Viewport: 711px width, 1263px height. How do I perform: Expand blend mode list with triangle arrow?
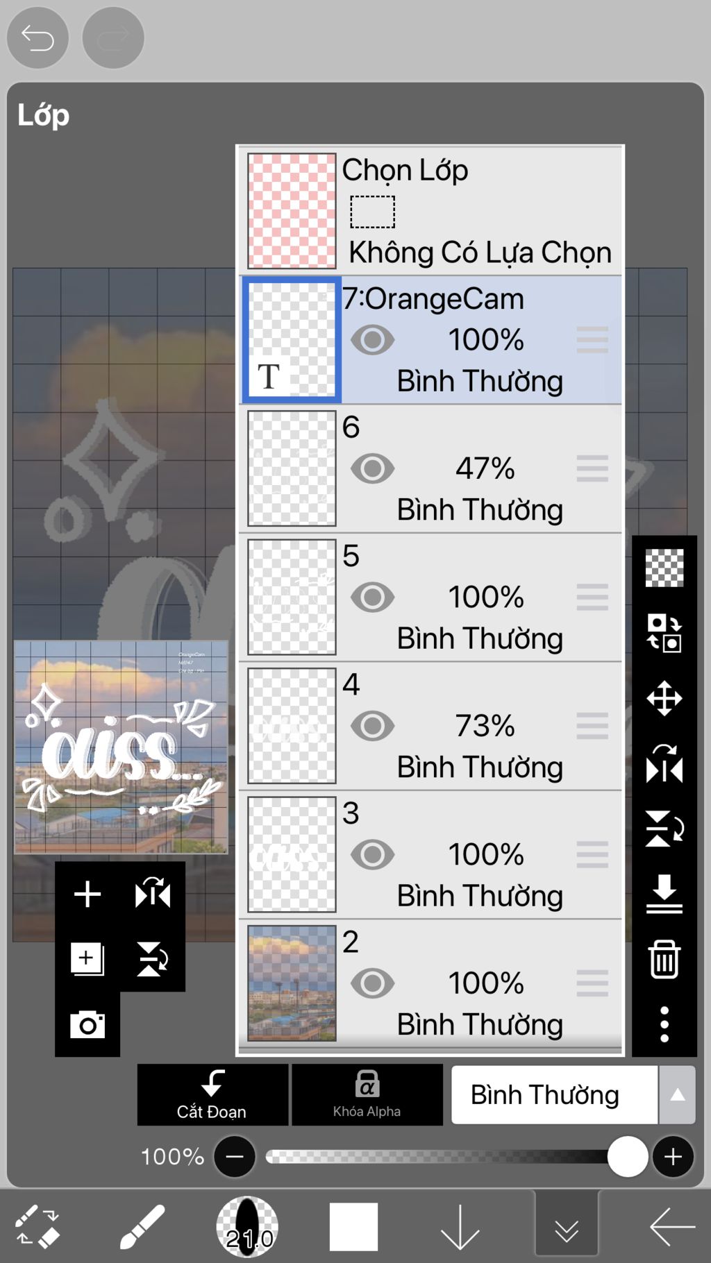pos(678,1095)
